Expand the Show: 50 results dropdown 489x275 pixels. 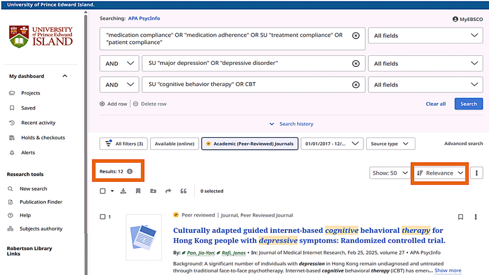pos(390,173)
